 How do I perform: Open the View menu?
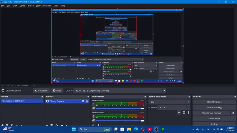(x=15, y=6)
